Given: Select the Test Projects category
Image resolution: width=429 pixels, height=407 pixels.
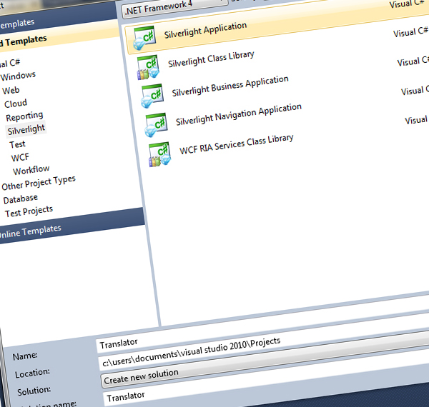Looking at the screenshot, I should pos(29,211).
